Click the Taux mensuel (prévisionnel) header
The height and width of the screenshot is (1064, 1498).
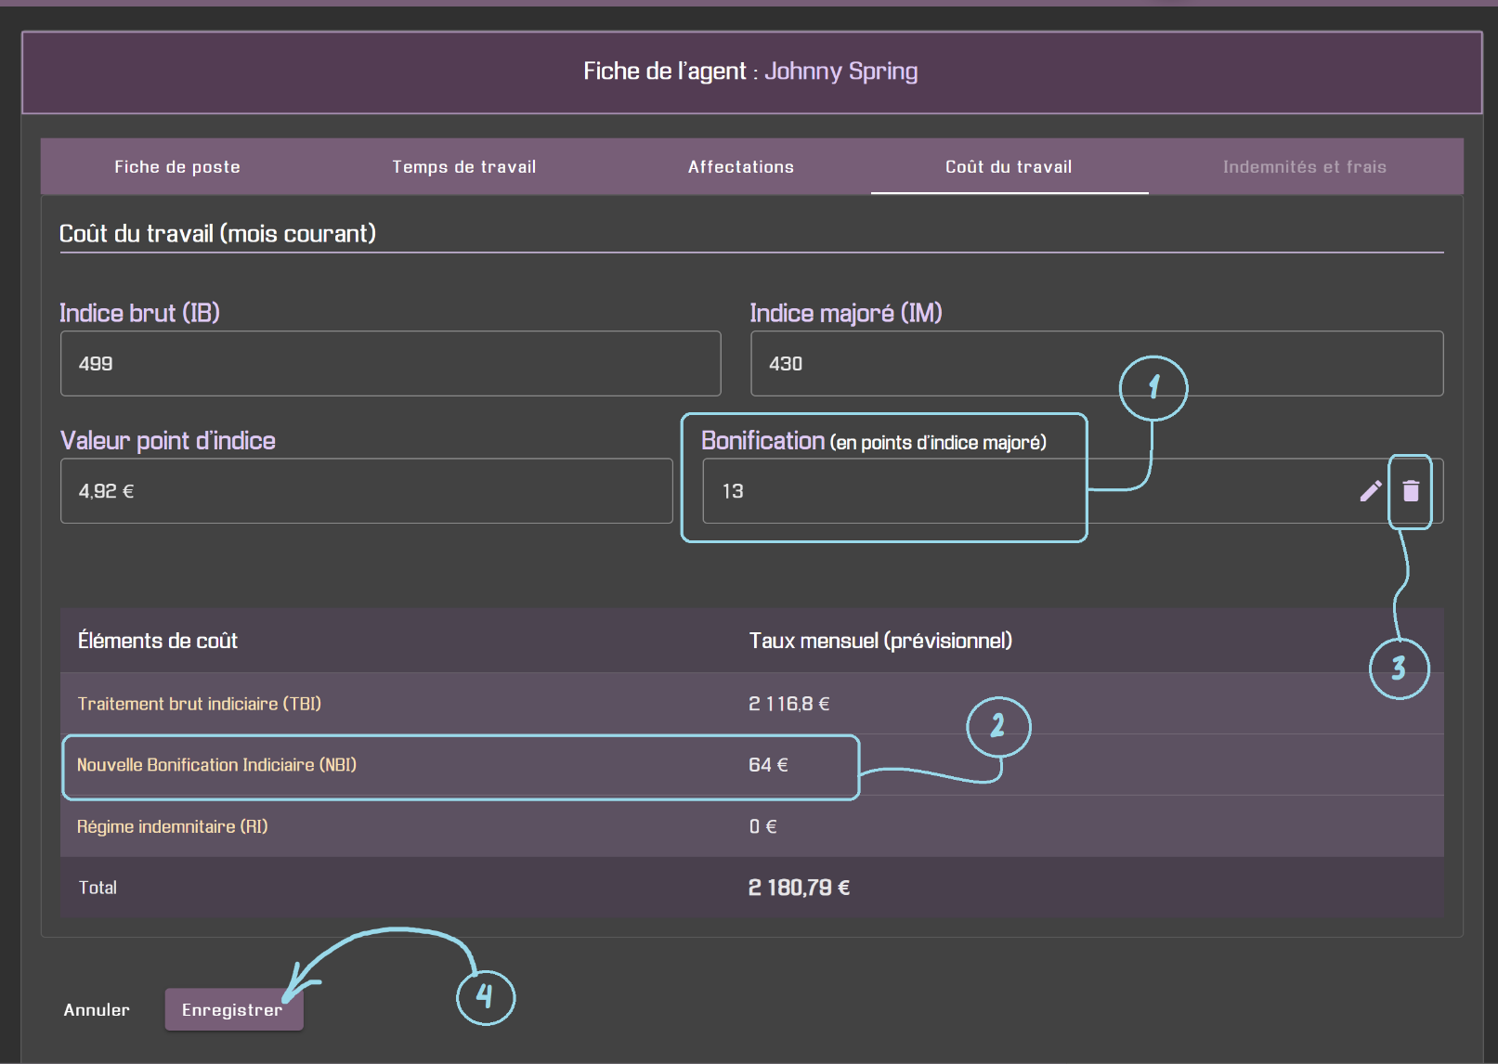click(880, 641)
